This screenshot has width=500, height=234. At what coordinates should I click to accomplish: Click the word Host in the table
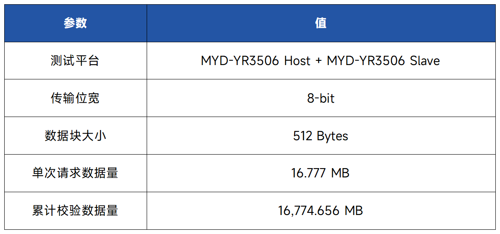click(297, 61)
